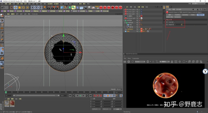The height and width of the screenshot is (113, 208).
Task: Open RenderView camera selection dropdown
Action: tap(164, 62)
